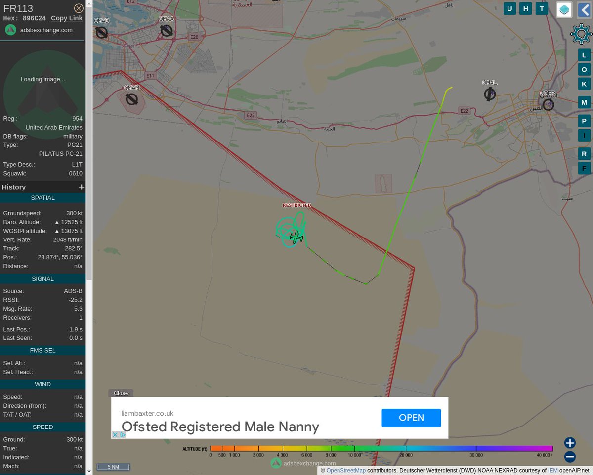Screen dimensions: 593x475
Task: Click the OMAM airport marker
Action: (x=131, y=99)
